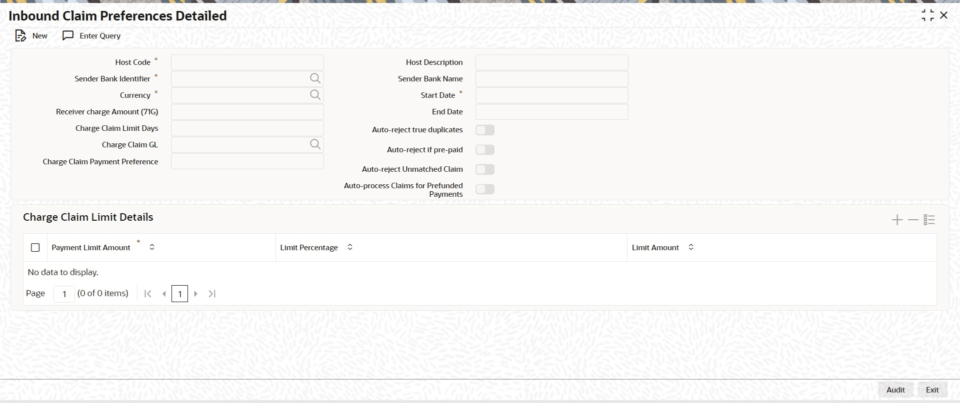
Task: Click the Sender Bank Name field
Action: pos(552,79)
